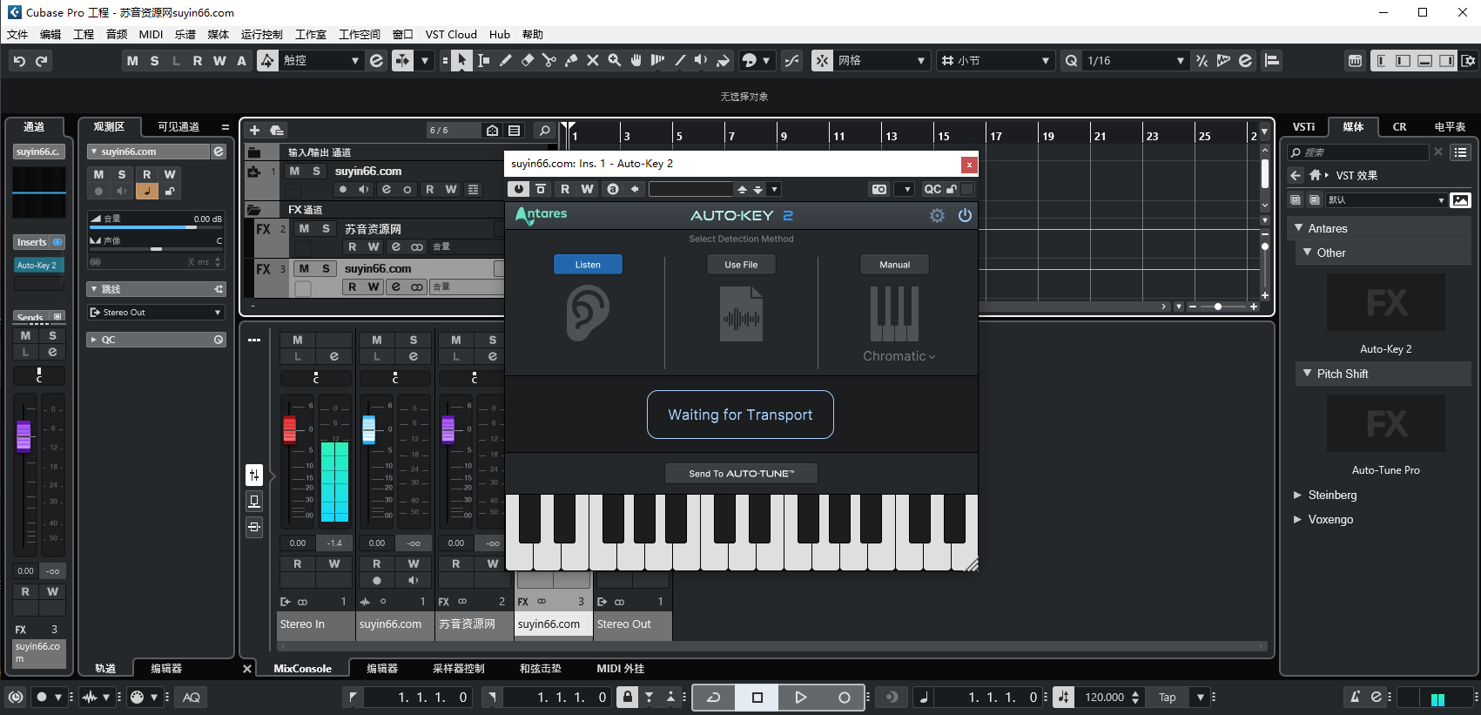Screen dimensions: 1481x715
Task: Click the Undo arrow in the toolbar
Action: pyautogui.click(x=19, y=61)
